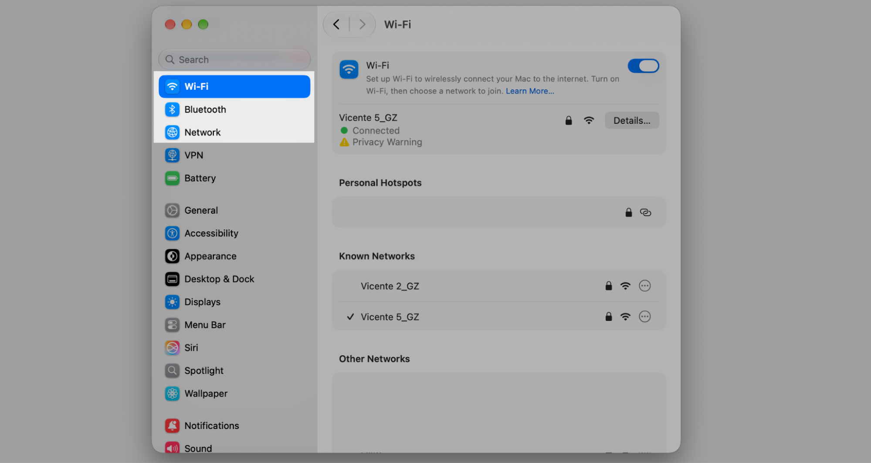
Task: Click the Wallpaper flower icon
Action: coord(172,394)
